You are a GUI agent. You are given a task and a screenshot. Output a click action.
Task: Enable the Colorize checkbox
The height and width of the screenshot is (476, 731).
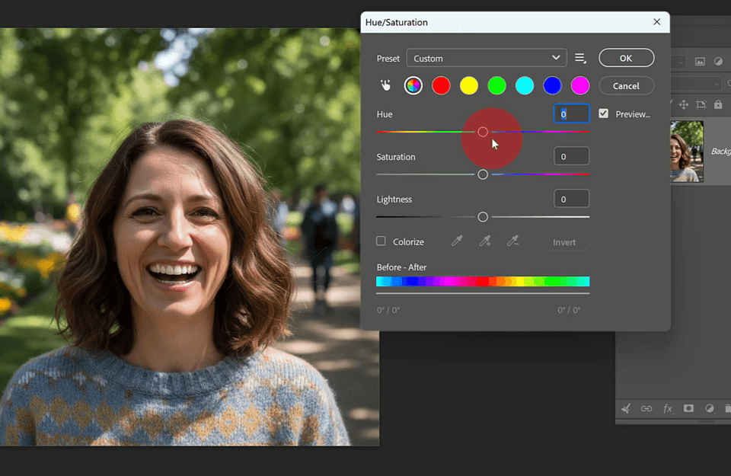click(x=381, y=241)
